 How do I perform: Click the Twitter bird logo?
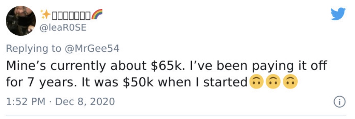(338, 14)
